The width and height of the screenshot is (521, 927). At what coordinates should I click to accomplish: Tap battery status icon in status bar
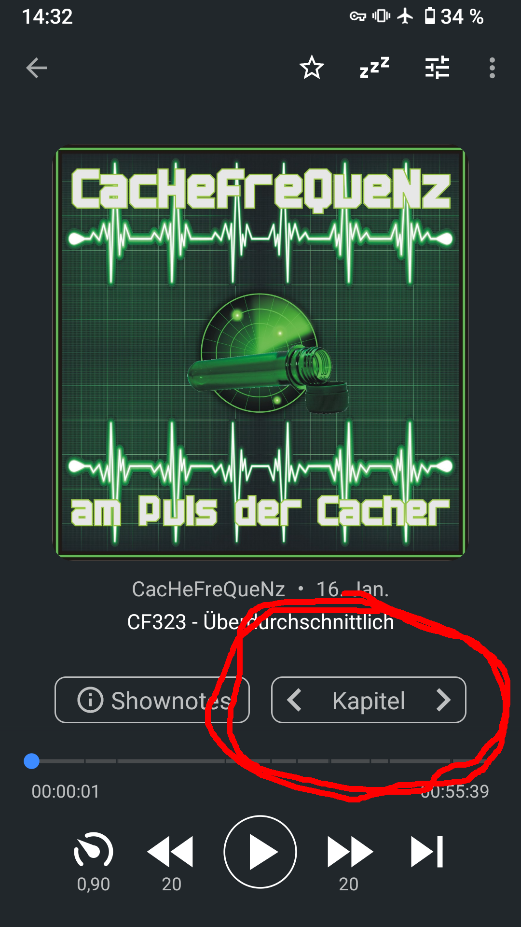tap(429, 16)
